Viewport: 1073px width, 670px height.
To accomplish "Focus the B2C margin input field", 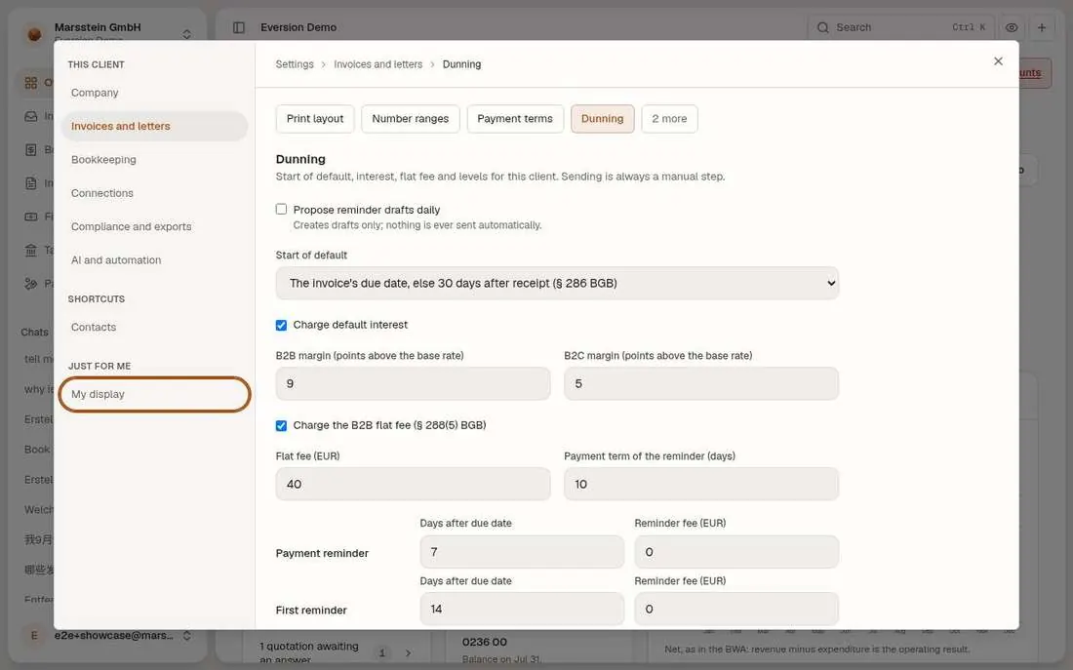I will click(x=701, y=384).
